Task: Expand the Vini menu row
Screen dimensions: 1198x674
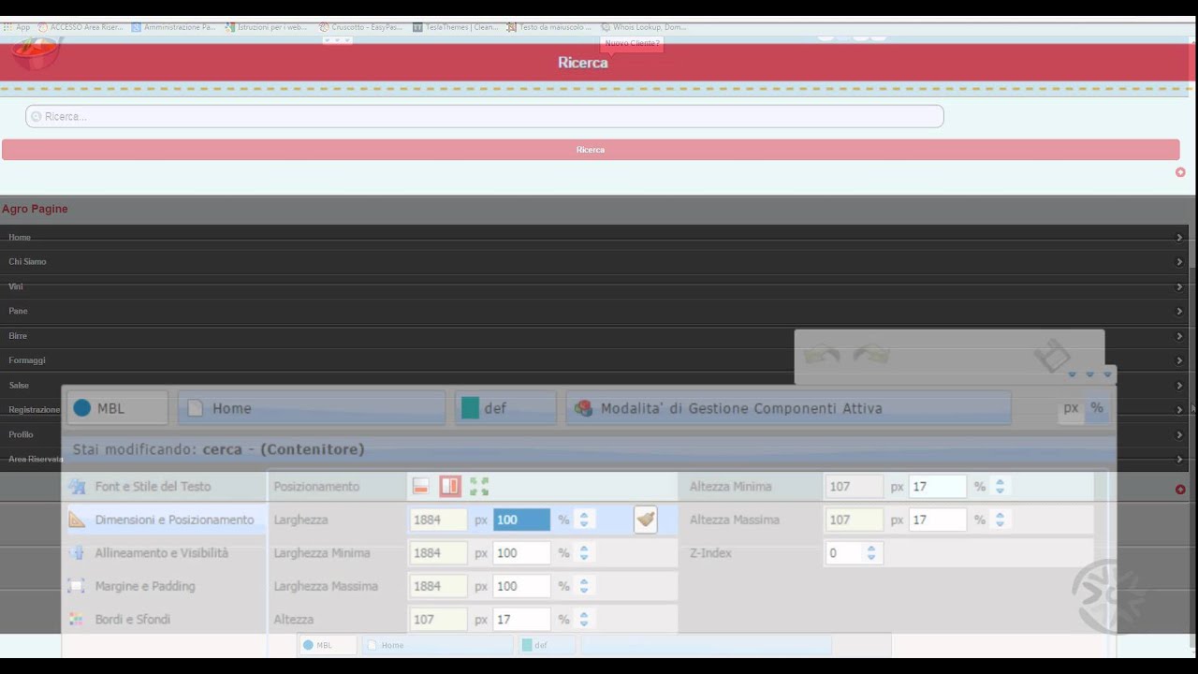Action: [594, 286]
